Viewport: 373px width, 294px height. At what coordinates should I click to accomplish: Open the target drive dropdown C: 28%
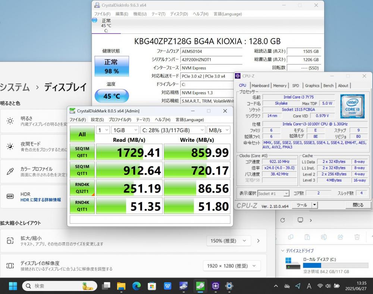[173, 130]
